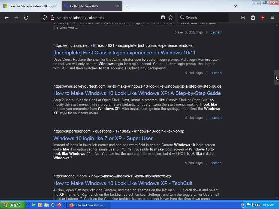Expand options dots for superuser result
Screen dimensions: 279x209
point(207,163)
